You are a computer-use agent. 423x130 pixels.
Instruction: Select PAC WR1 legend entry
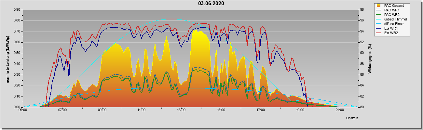(391, 10)
